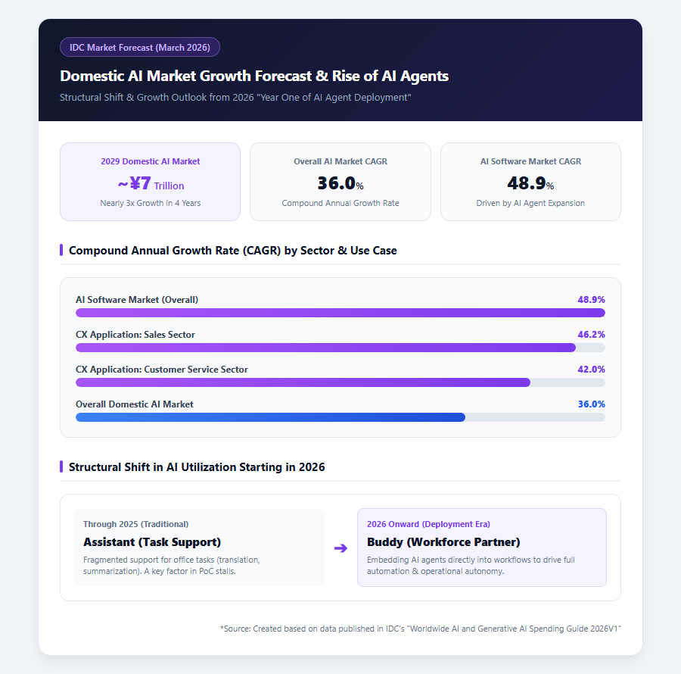Click the Customer Service Sector progress bar

click(x=340, y=382)
